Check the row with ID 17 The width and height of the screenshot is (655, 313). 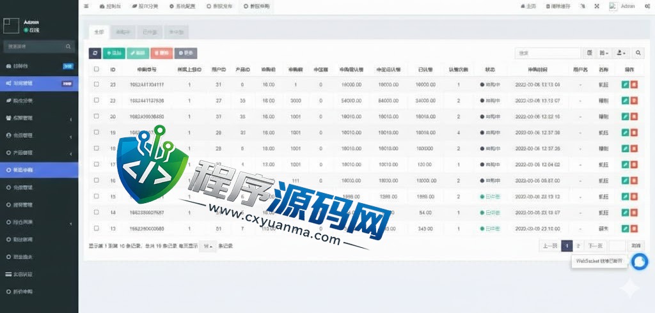point(97,164)
